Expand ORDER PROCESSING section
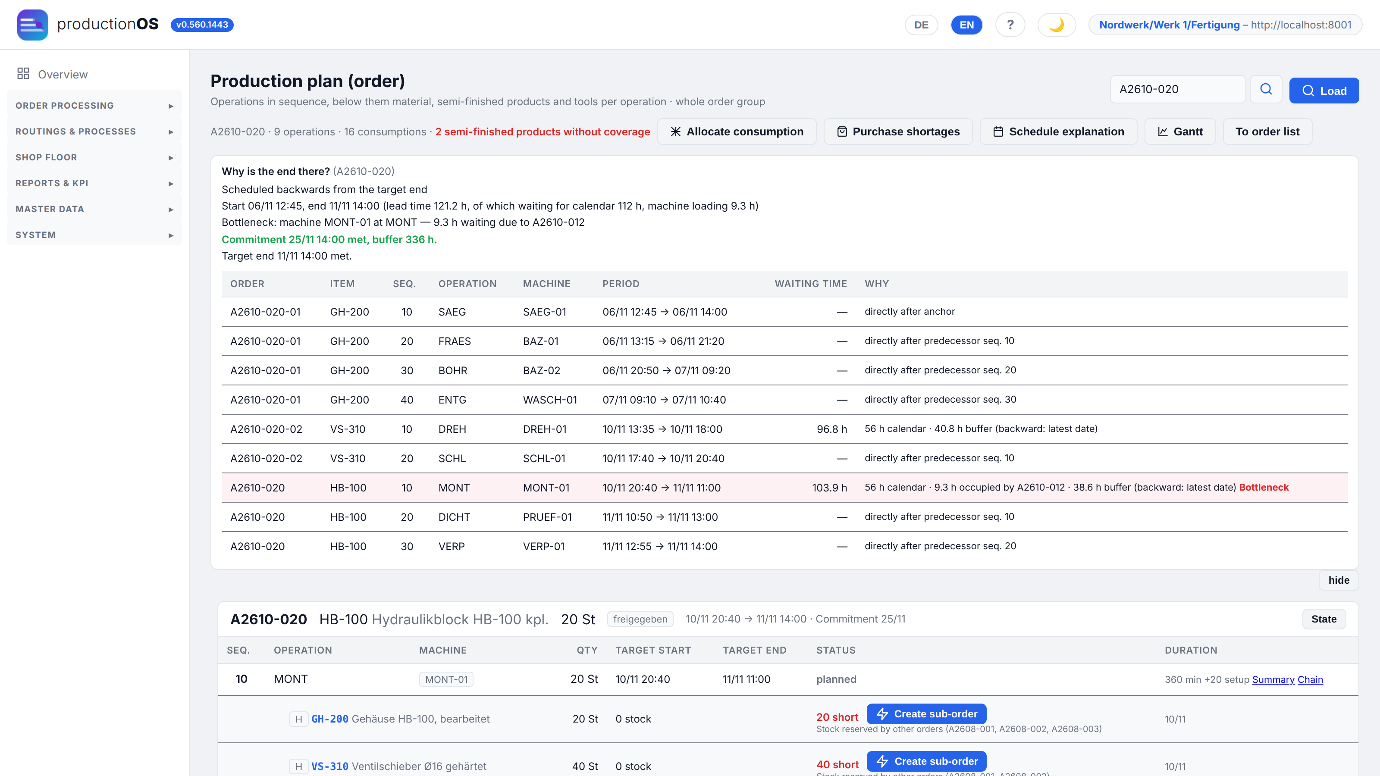Viewport: 1380px width, 776px height. click(x=94, y=106)
